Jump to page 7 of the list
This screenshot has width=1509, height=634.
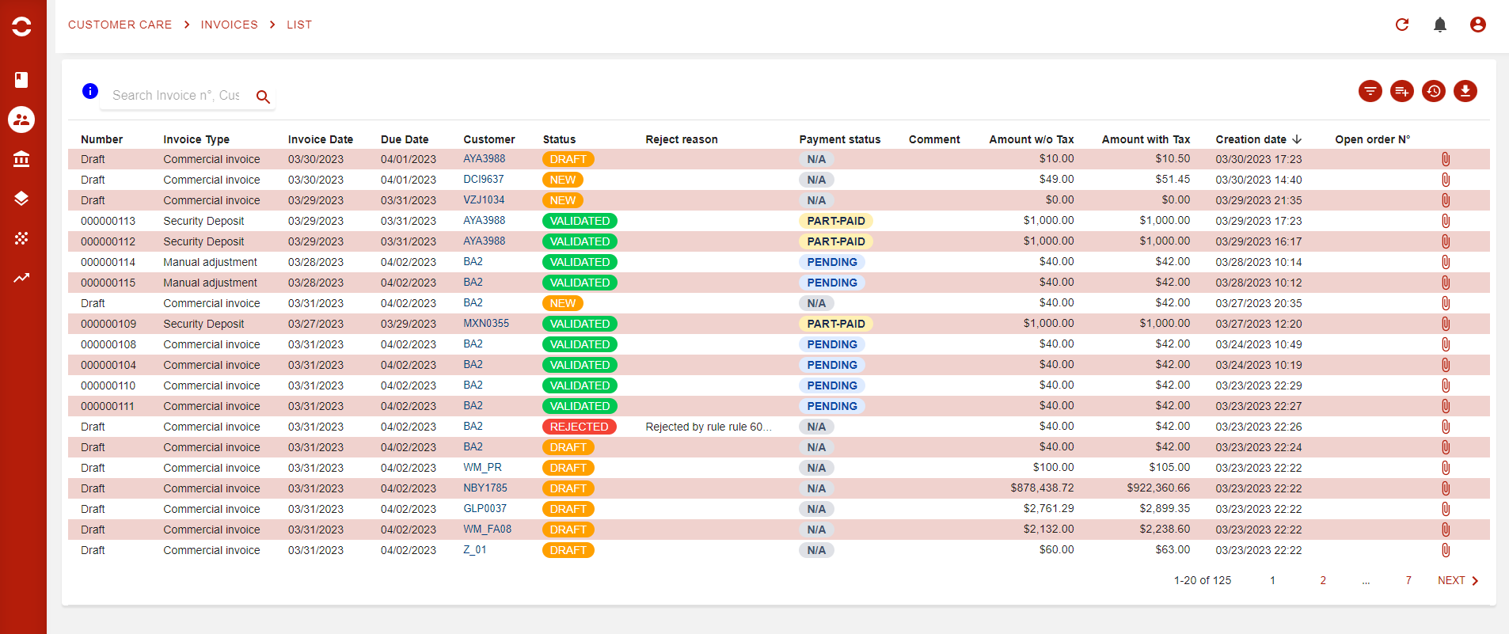point(1408,580)
